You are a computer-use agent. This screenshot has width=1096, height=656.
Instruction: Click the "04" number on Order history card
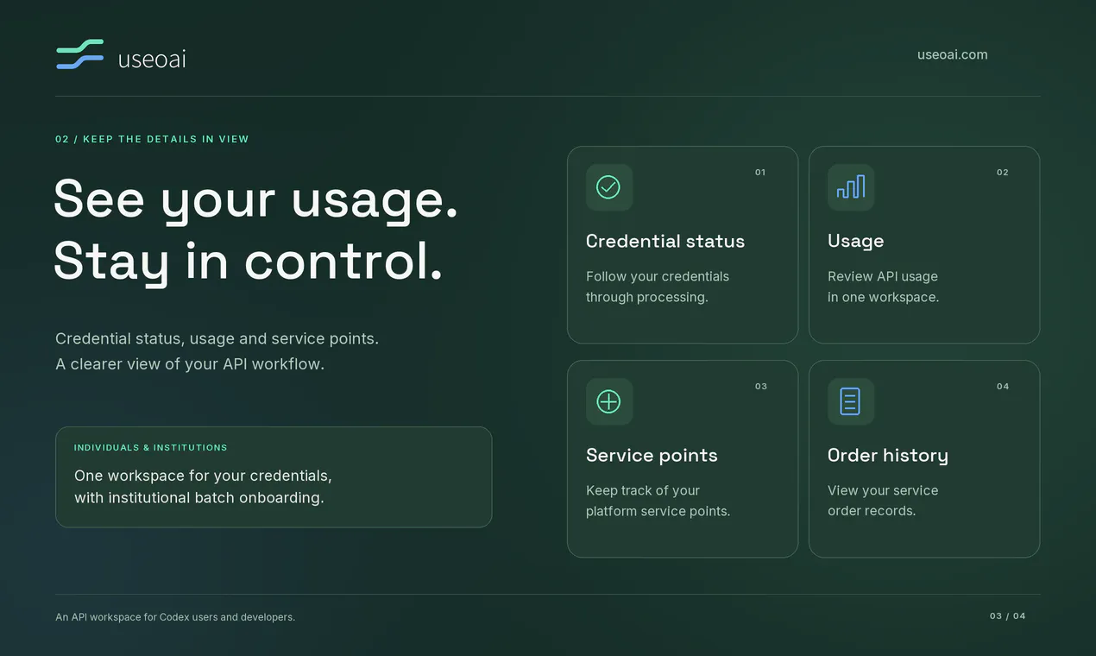(1003, 387)
